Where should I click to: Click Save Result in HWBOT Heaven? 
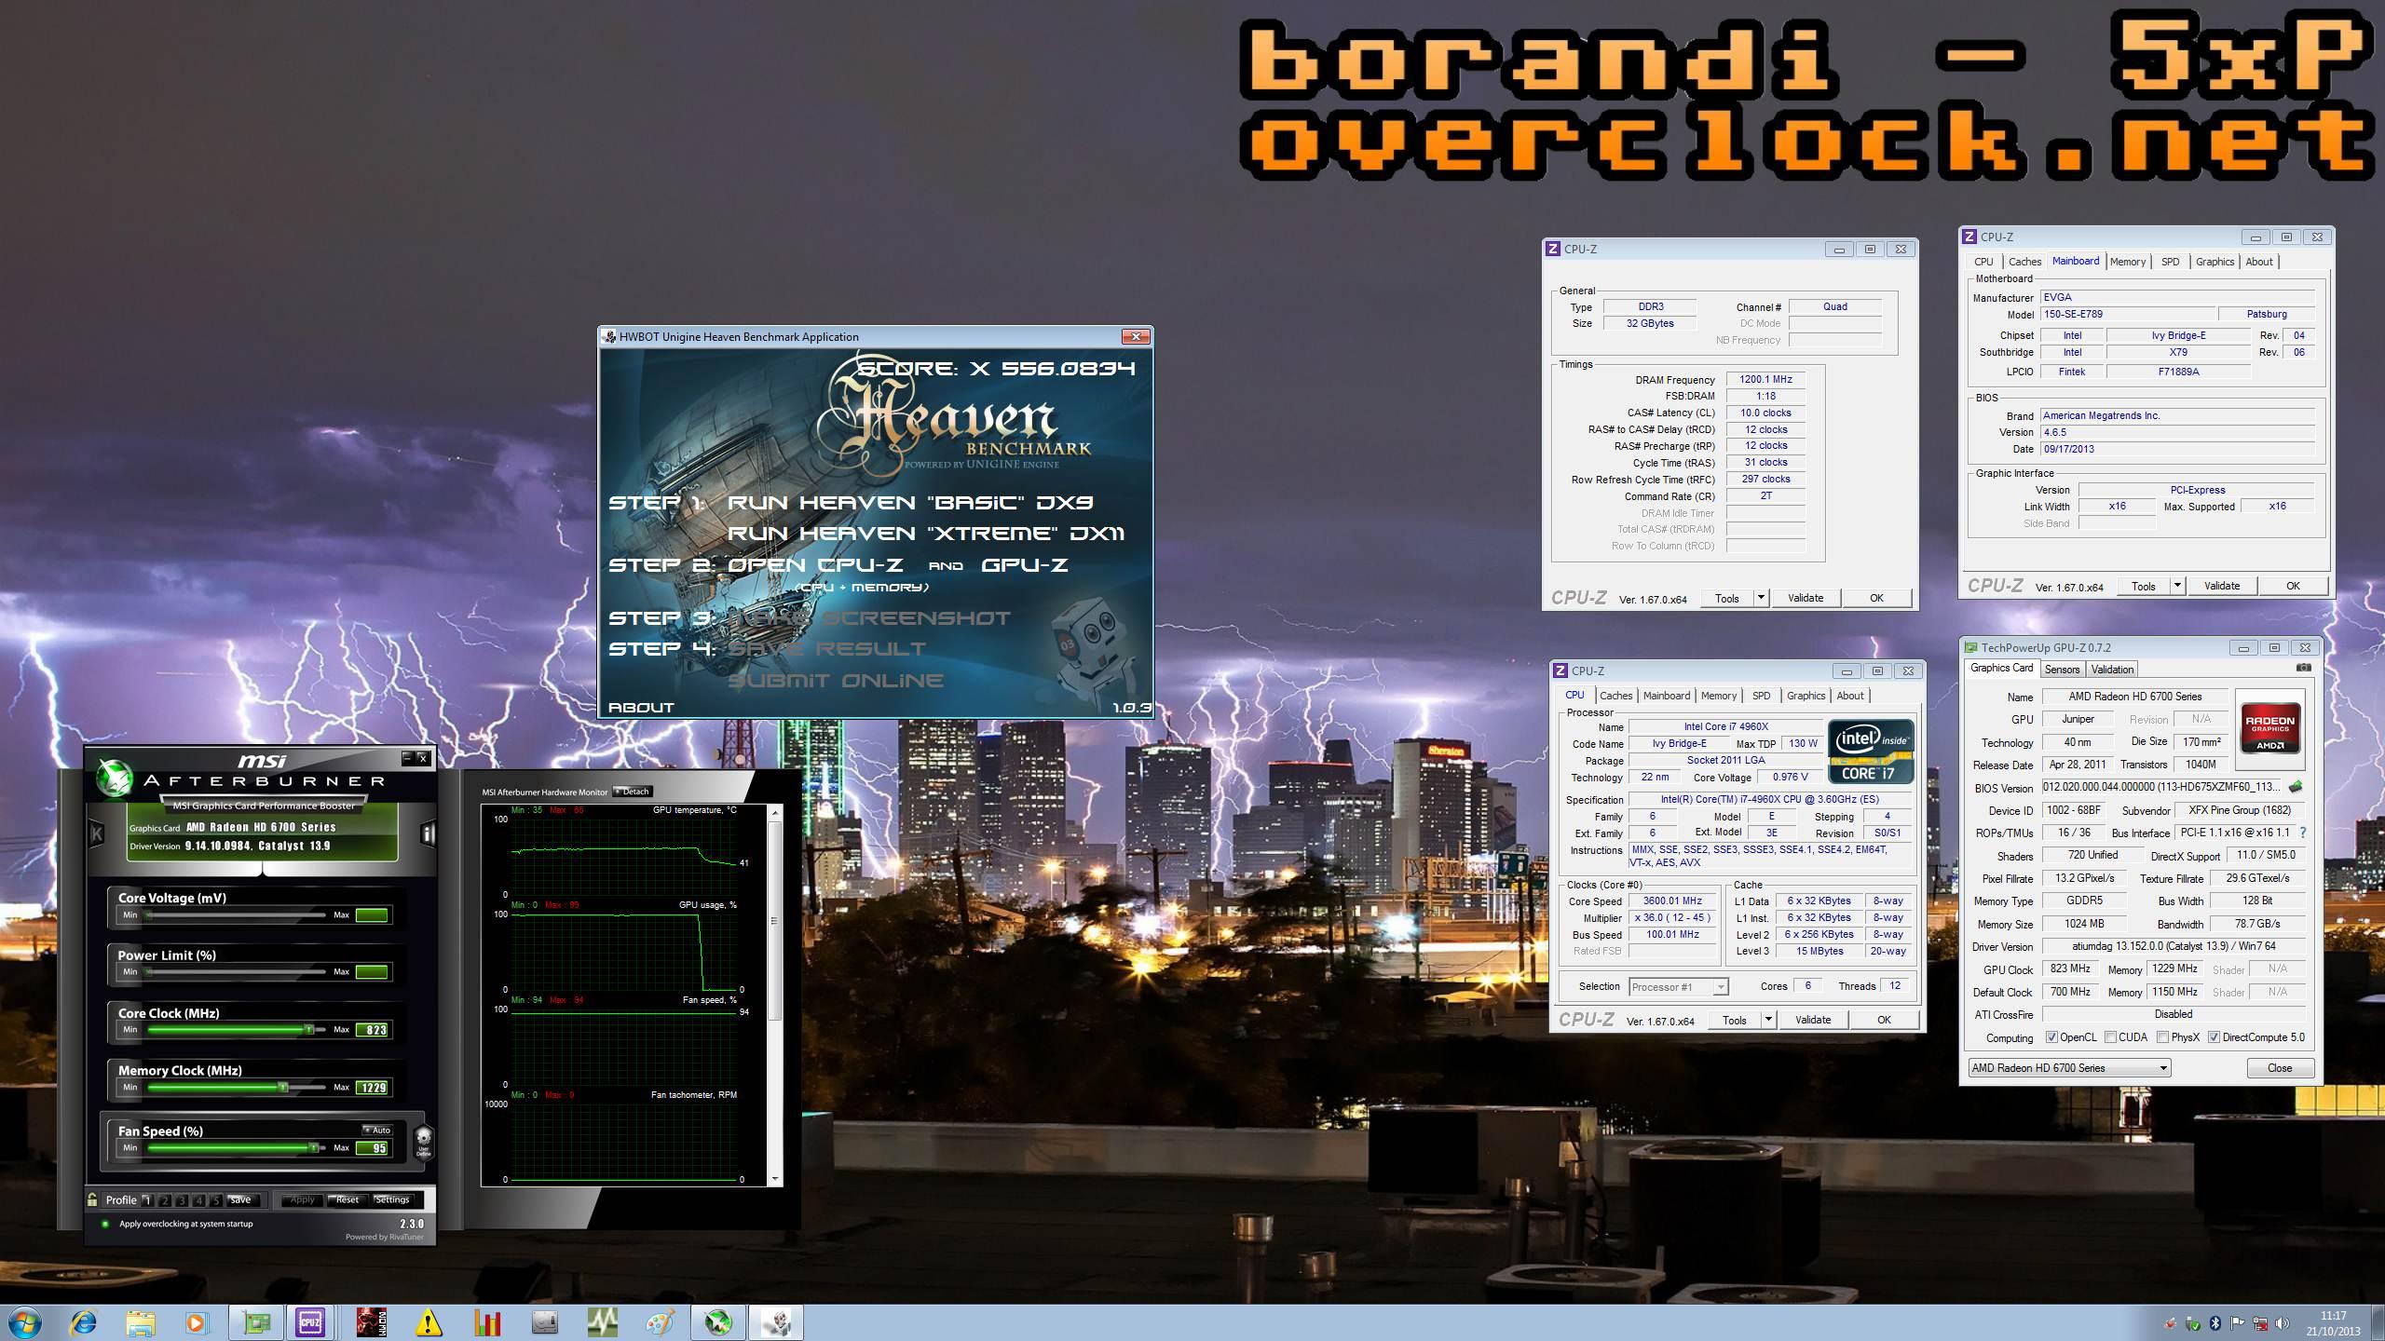[x=826, y=649]
